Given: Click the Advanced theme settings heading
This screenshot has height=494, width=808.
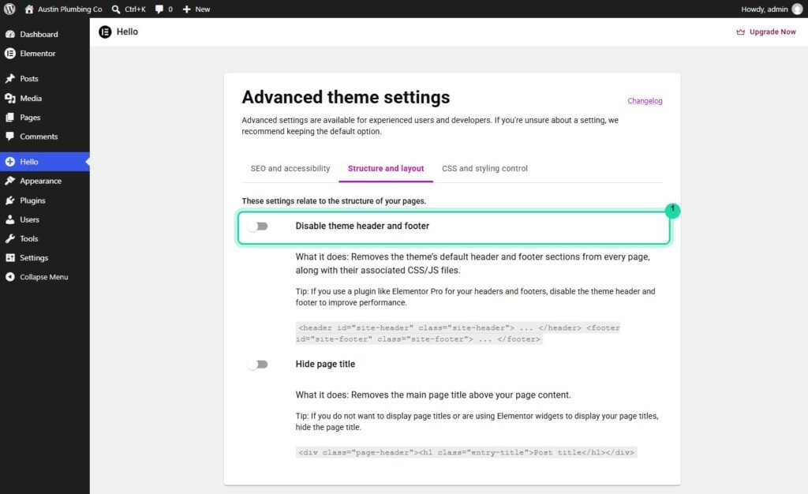Looking at the screenshot, I should point(346,97).
